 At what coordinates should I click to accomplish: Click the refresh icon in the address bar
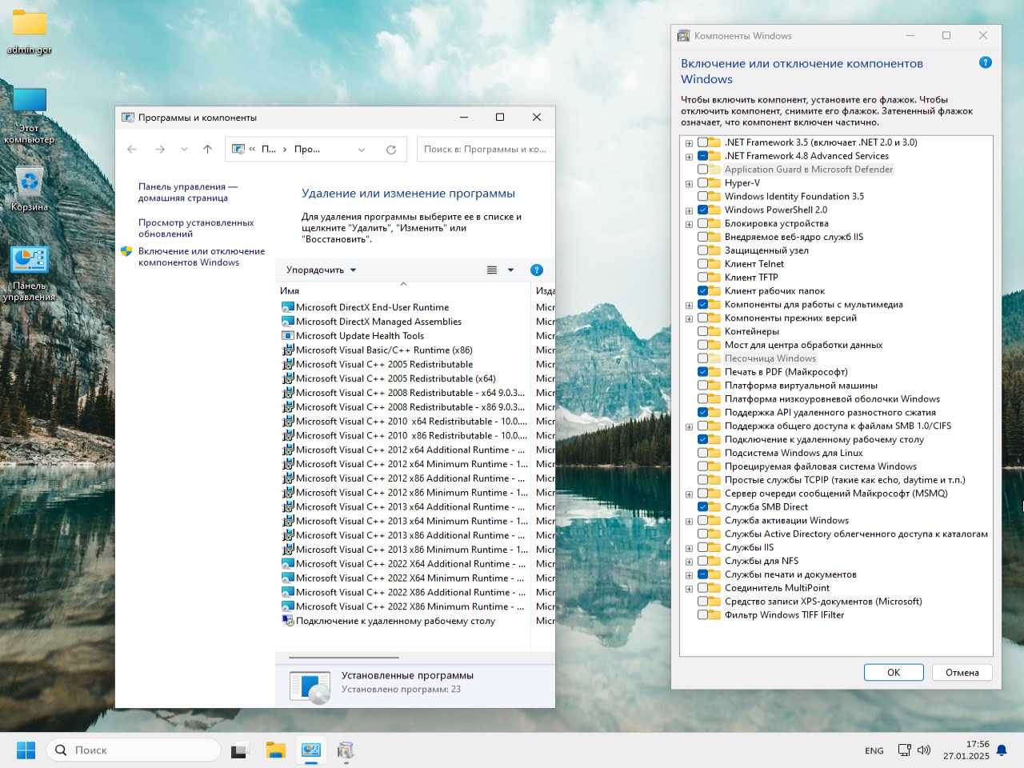[391, 150]
